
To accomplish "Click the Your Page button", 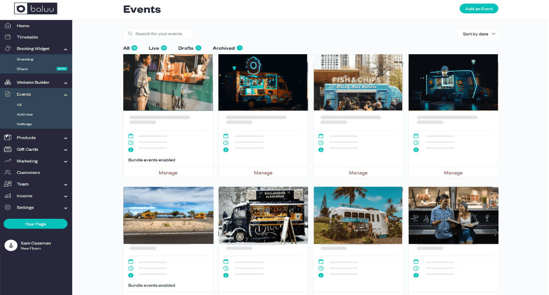I will (35, 224).
